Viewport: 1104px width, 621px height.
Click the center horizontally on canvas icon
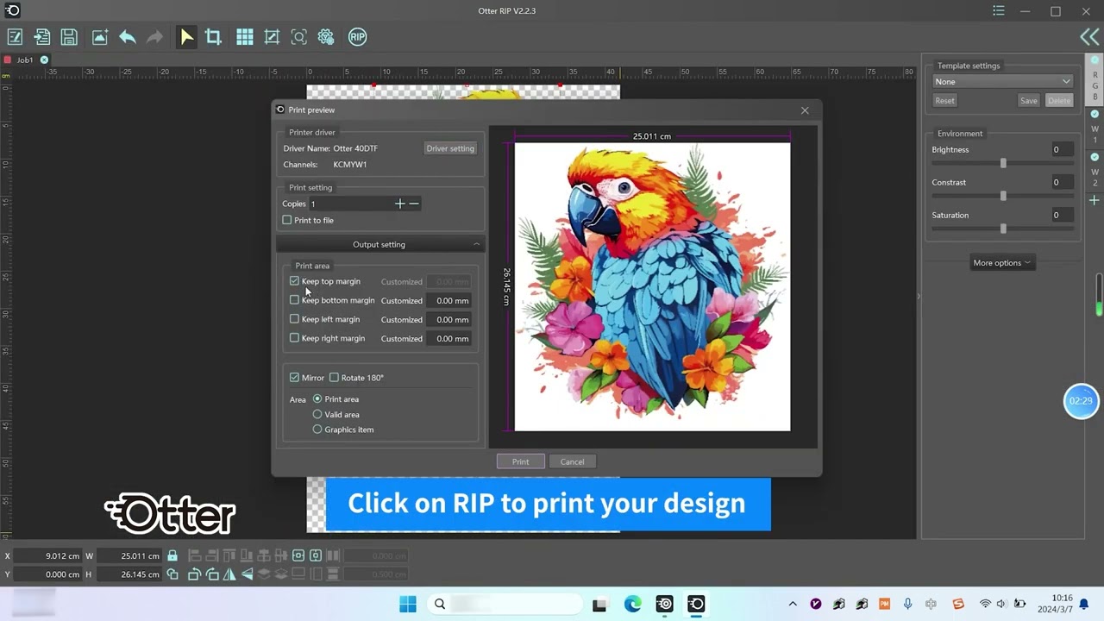[x=298, y=555]
